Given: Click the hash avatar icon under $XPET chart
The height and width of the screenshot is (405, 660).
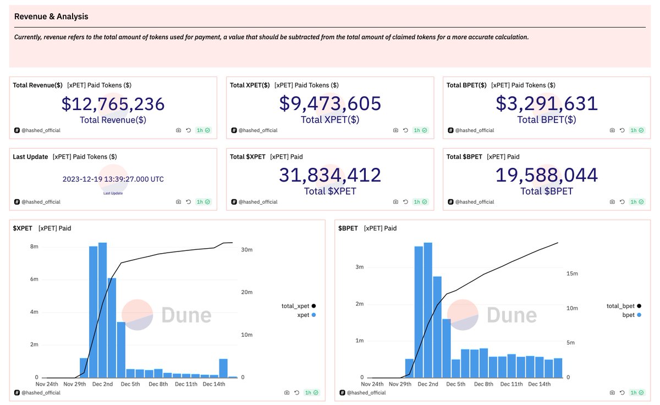Looking at the screenshot, I should pyautogui.click(x=16, y=393).
